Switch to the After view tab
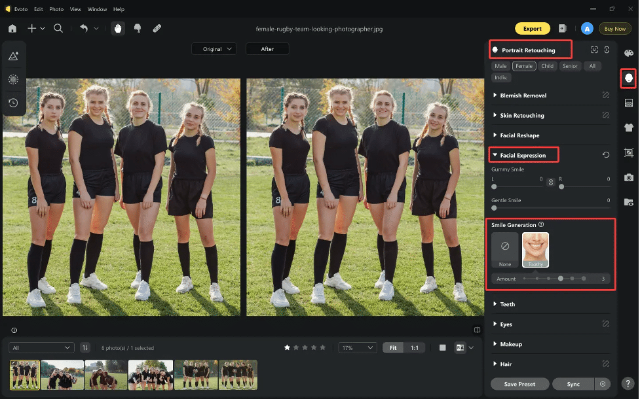640x399 pixels. coord(267,48)
